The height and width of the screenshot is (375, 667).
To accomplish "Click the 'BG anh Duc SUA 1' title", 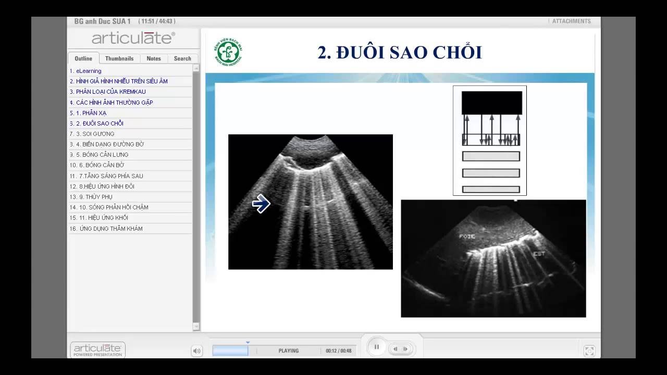I will (x=103, y=21).
